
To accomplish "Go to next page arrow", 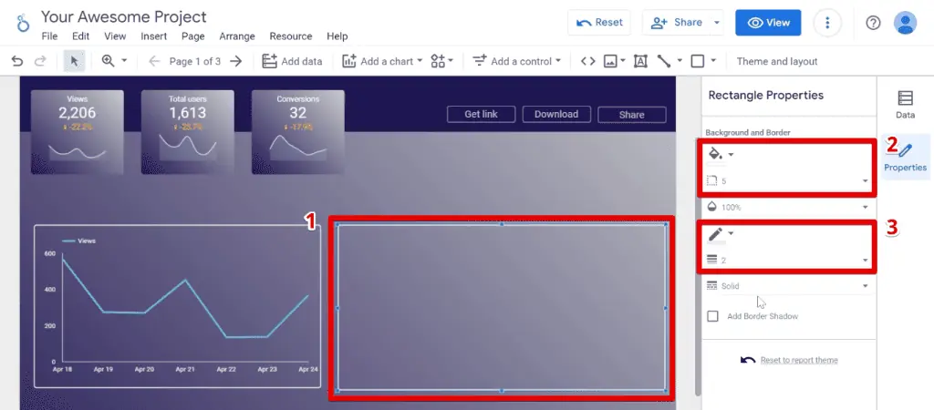I will click(236, 61).
